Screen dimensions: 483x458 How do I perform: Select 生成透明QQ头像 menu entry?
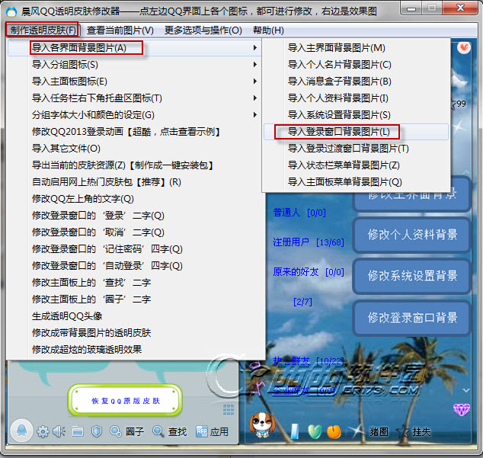coord(67,316)
